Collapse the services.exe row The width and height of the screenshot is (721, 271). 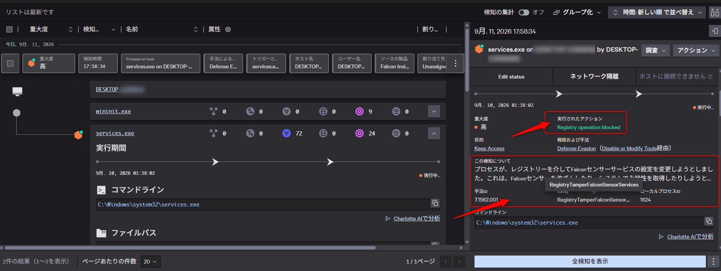(434, 133)
